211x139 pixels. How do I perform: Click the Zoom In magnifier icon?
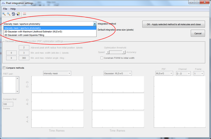[x=4, y=14]
